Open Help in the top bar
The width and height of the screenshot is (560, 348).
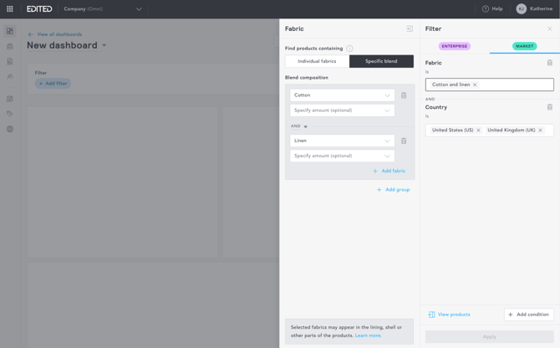492,9
